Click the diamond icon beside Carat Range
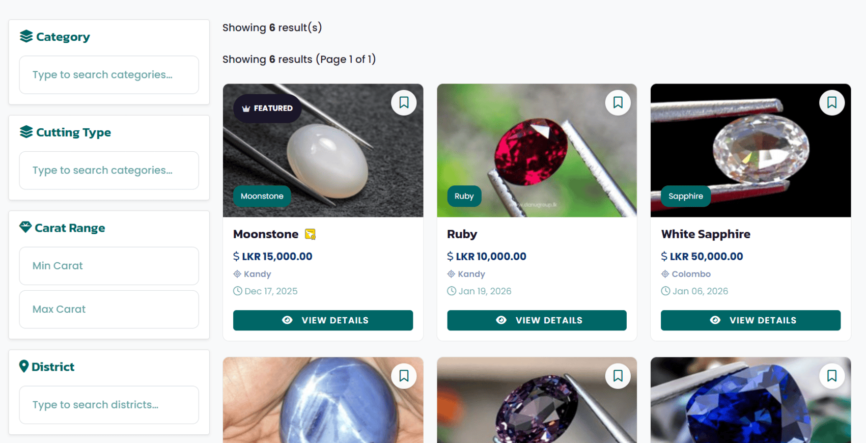866x443 pixels. click(x=24, y=227)
